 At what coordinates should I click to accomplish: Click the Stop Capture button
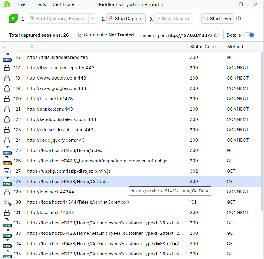[x=126, y=18]
